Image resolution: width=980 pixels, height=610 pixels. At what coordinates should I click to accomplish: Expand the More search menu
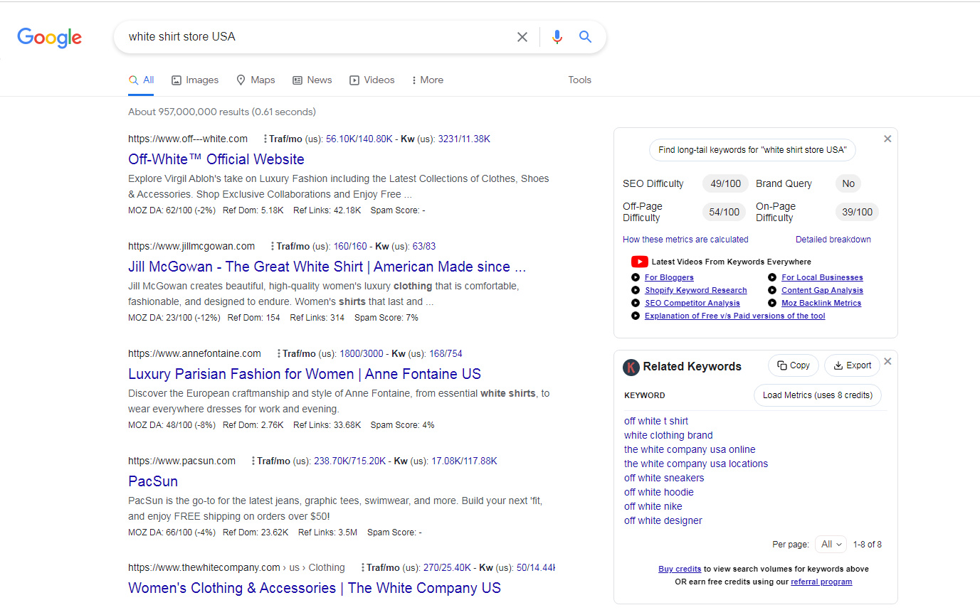[x=428, y=80]
